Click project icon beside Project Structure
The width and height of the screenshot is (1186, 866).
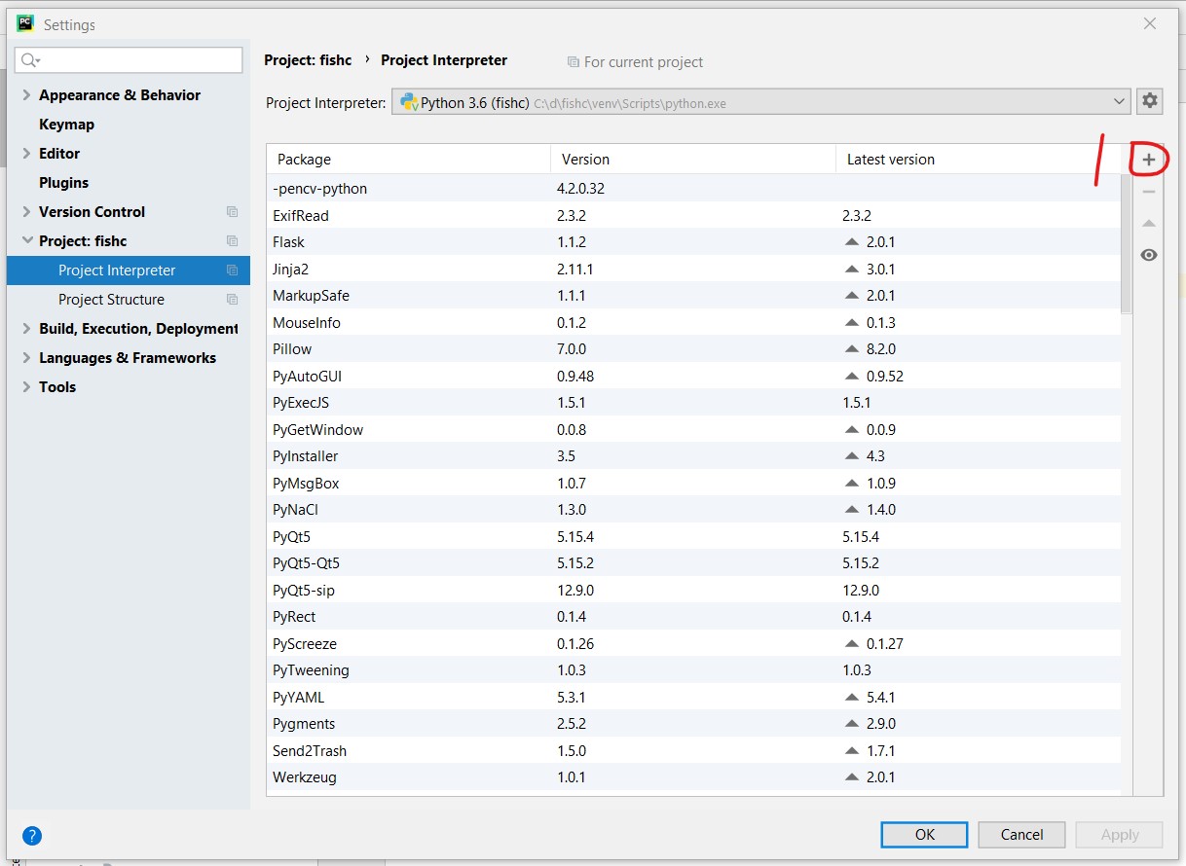point(232,300)
